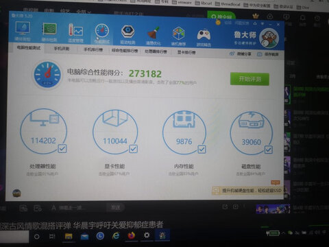329x247 pixels.
Task: Switch to the 显卡排行榜 tab
Action: point(186,52)
